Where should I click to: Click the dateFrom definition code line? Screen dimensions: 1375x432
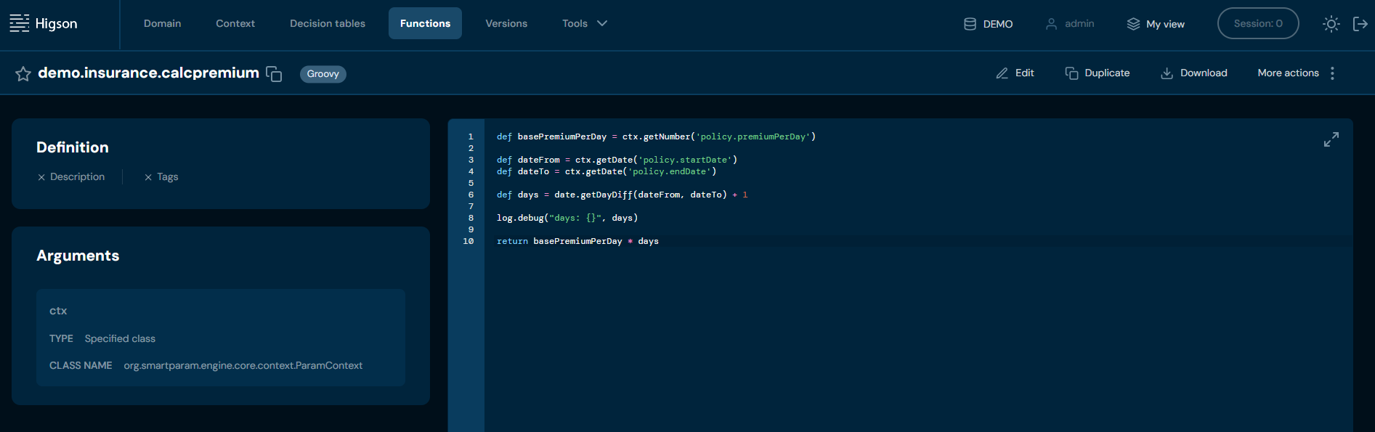pyautogui.click(x=617, y=160)
